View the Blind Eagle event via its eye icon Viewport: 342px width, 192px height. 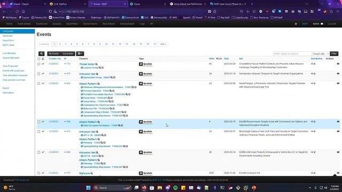pos(338,132)
